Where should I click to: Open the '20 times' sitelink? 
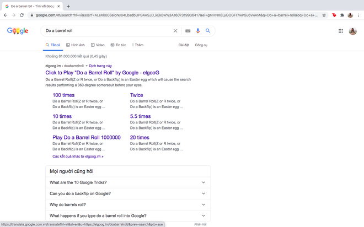pyautogui.click(x=140, y=138)
